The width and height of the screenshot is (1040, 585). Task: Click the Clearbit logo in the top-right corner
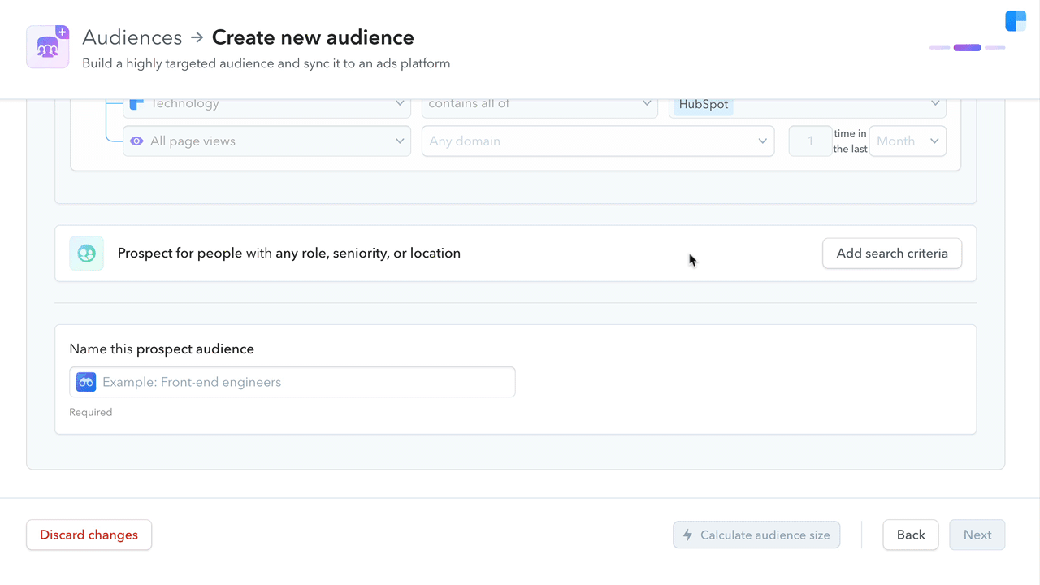1015,20
